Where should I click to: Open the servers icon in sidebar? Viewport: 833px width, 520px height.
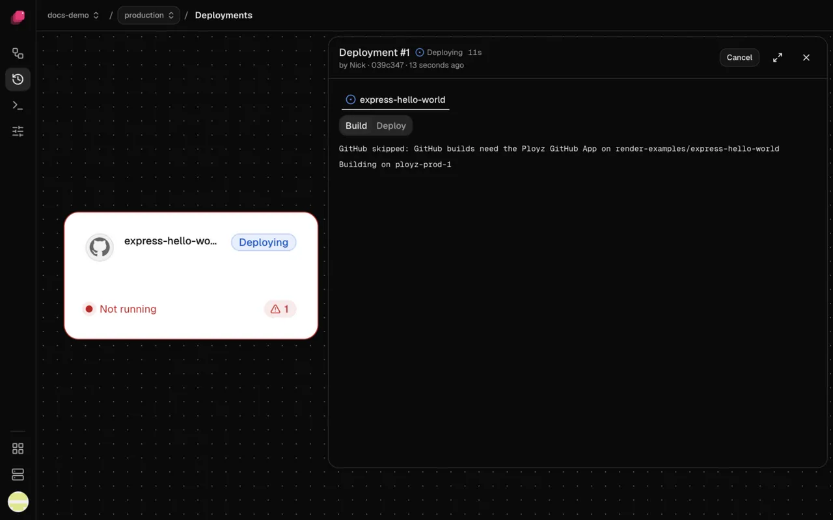coord(18,474)
